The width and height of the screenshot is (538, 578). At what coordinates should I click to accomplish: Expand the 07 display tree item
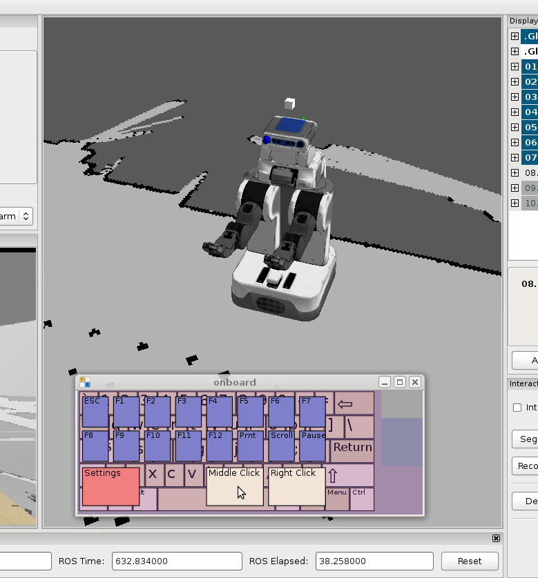(515, 158)
